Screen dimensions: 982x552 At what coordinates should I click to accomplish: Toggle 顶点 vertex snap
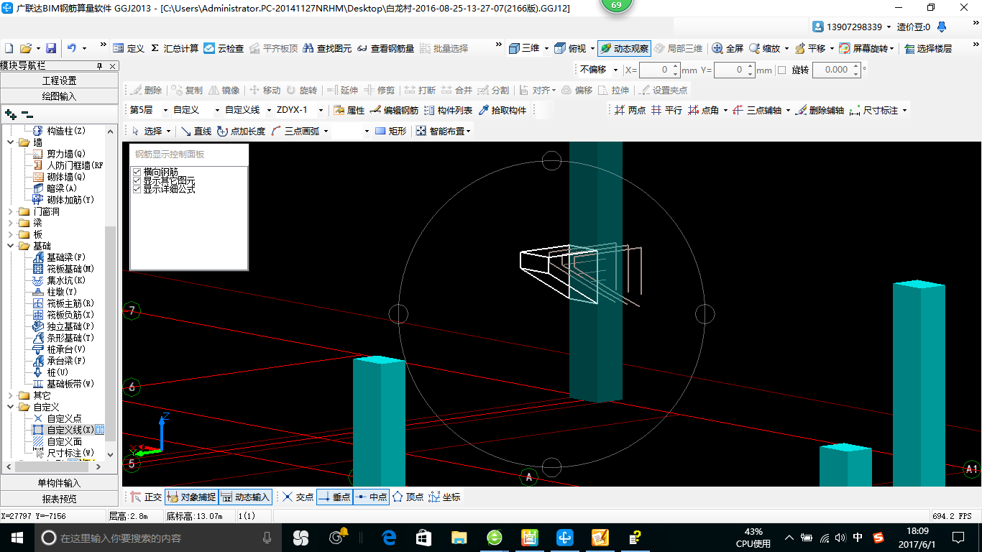[x=408, y=497]
